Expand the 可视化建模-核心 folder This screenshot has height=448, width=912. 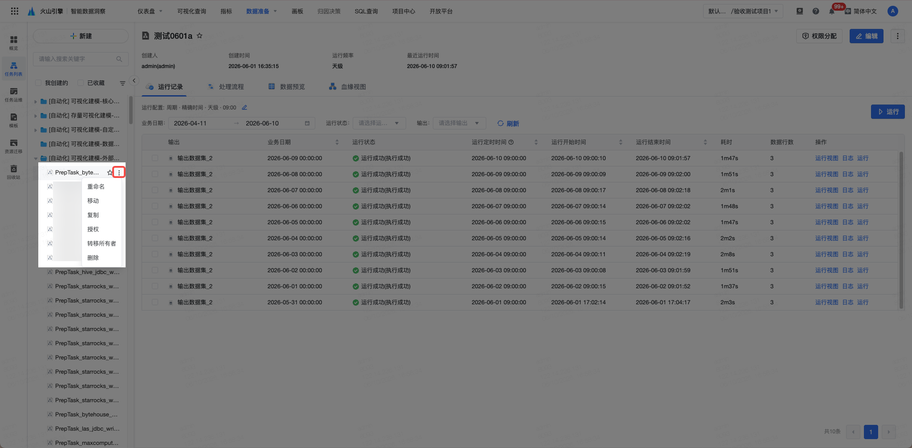click(x=36, y=101)
